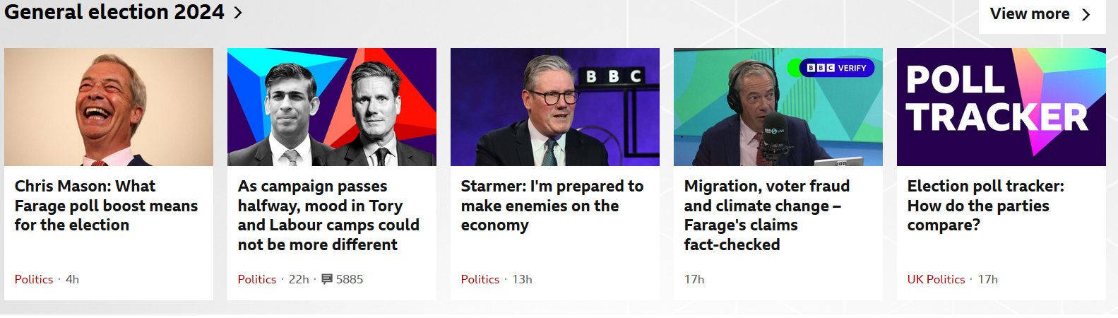This screenshot has width=1118, height=318.
Task: Read the Tory and Labour camps mood article
Action: click(x=328, y=215)
